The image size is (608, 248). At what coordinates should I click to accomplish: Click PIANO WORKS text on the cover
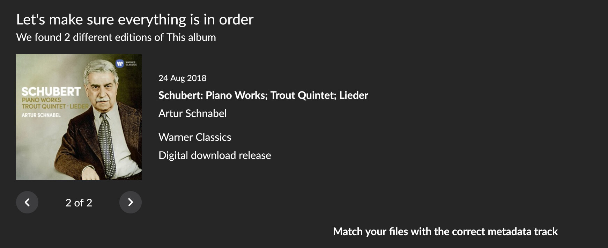point(41,100)
